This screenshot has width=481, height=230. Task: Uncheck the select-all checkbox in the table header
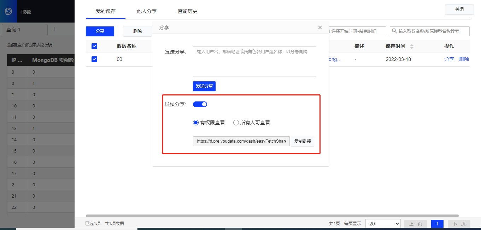click(94, 46)
